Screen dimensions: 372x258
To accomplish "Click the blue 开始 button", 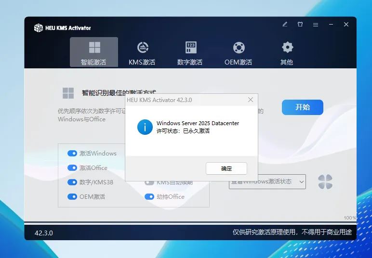I will 303,107.
